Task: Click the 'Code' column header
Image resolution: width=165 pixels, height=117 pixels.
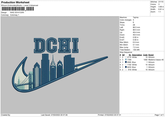Action: pos(145,55)
